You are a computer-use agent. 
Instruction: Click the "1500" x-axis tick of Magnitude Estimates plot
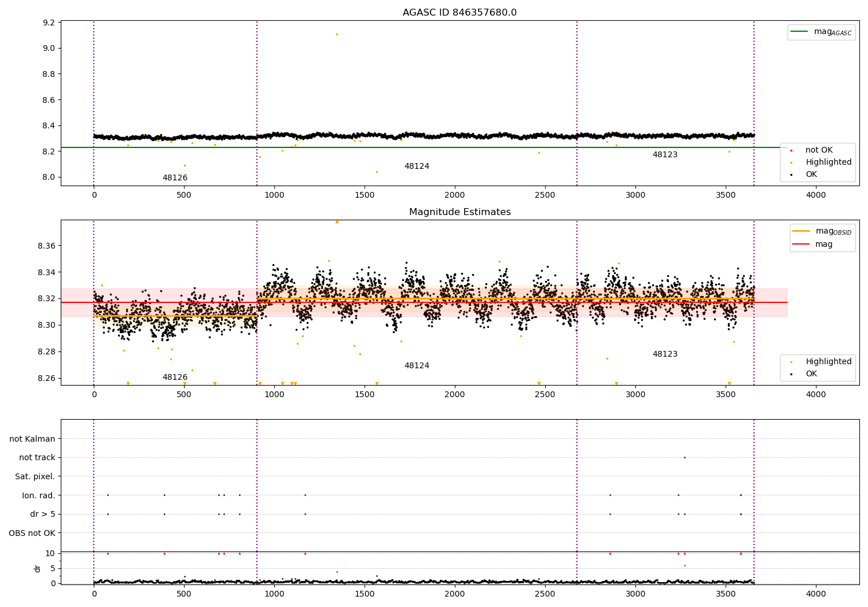[365, 395]
